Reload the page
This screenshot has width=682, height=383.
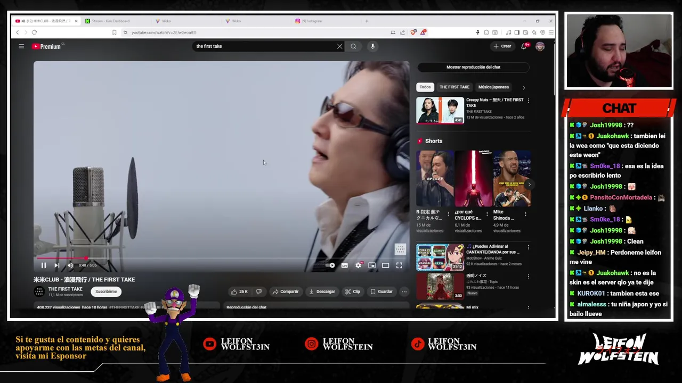tap(34, 32)
